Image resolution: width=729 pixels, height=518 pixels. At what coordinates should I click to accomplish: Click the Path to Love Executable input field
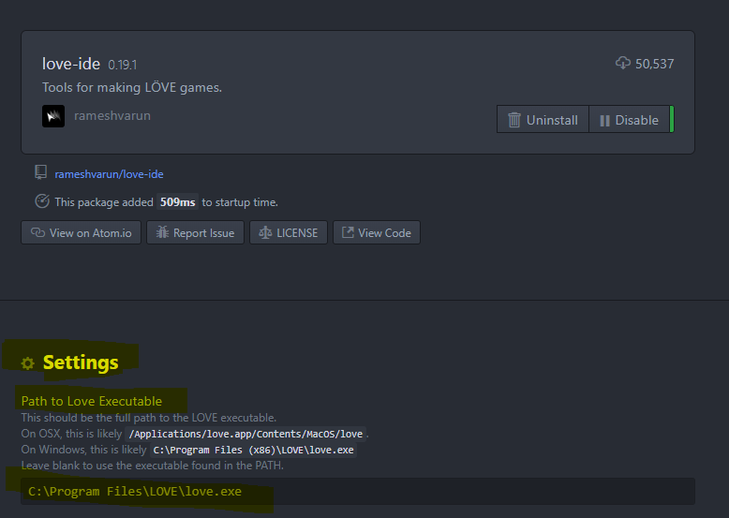pos(358,491)
